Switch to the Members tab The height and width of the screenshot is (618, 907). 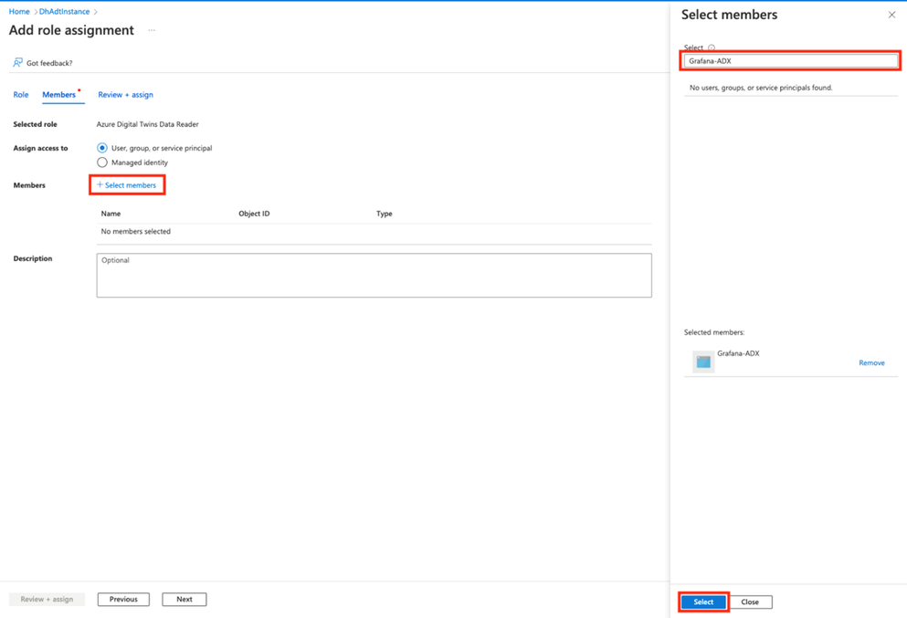tap(59, 95)
